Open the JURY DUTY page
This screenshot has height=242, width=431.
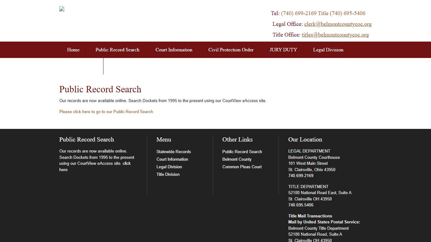point(283,49)
